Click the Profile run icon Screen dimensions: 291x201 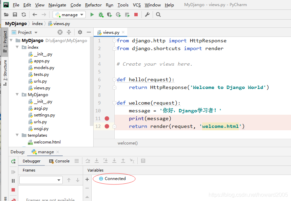pyautogui.click(x=118, y=15)
